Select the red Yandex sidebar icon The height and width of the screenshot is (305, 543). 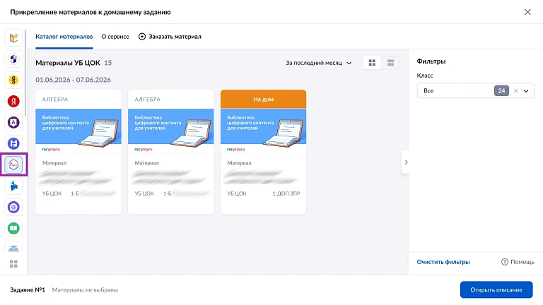pyautogui.click(x=13, y=102)
